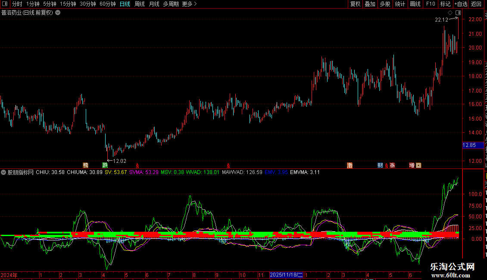487x280 pixels.
Task: Select the 60分钟 period
Action: coord(107,4)
